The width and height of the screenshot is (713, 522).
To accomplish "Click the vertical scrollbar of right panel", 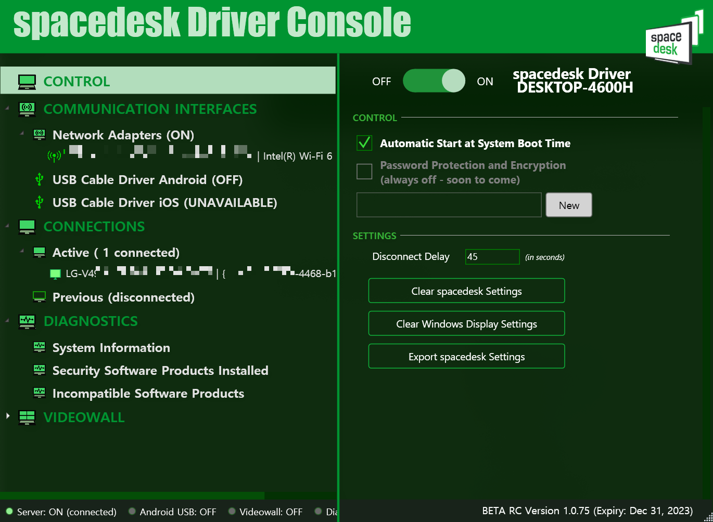I will tap(706, 302).
